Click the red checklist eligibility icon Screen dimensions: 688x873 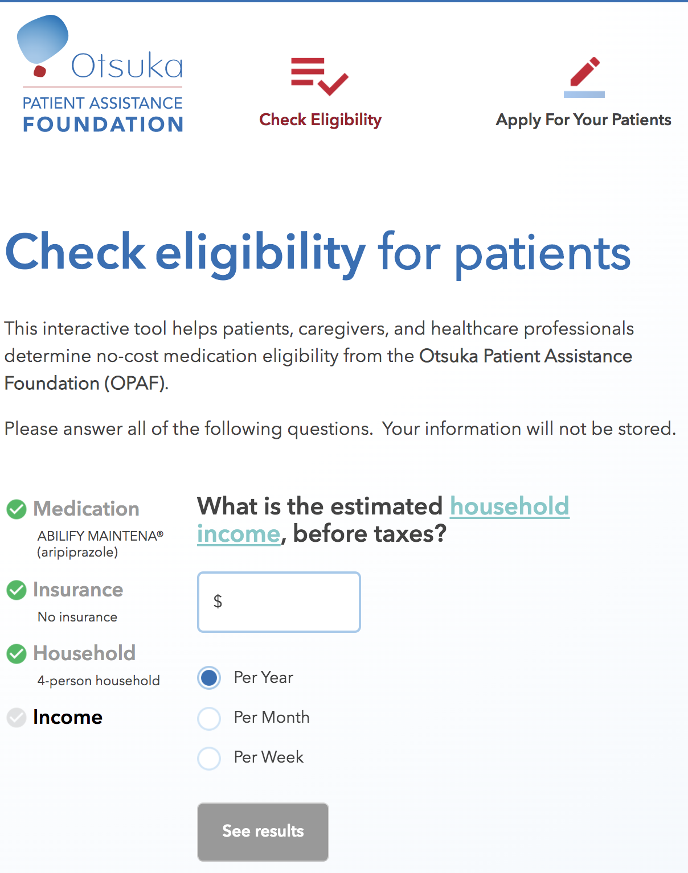point(319,76)
